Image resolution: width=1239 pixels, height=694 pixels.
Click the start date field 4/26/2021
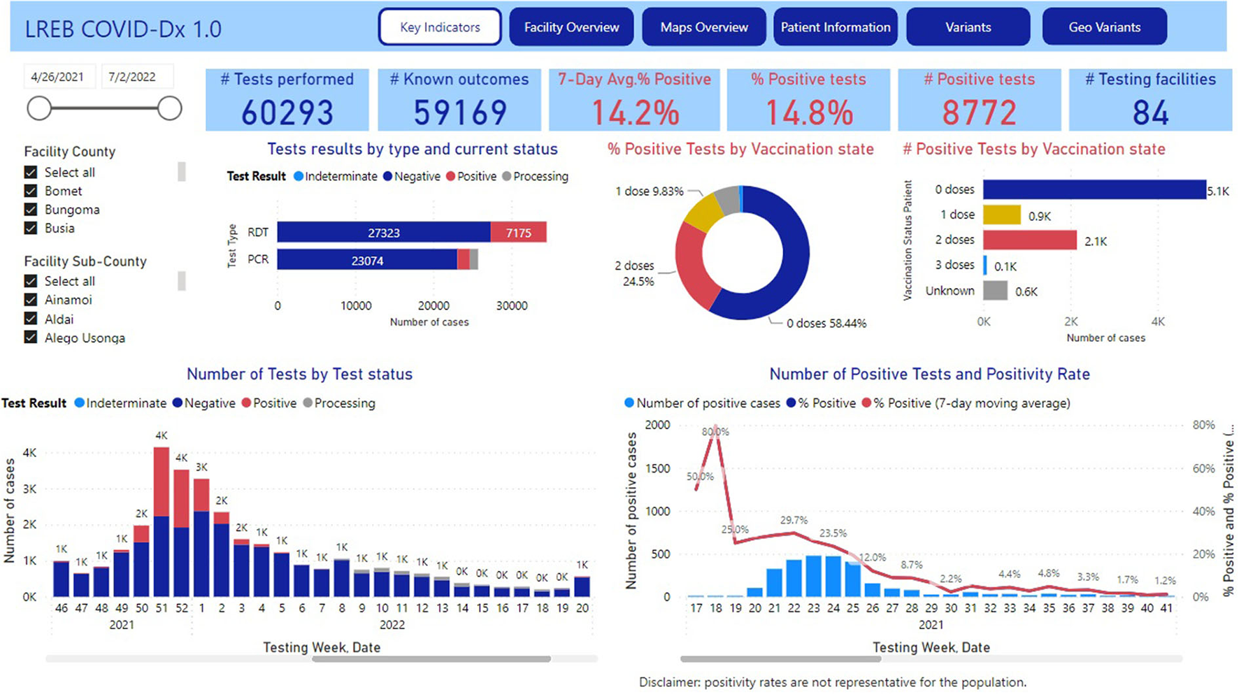[x=57, y=77]
